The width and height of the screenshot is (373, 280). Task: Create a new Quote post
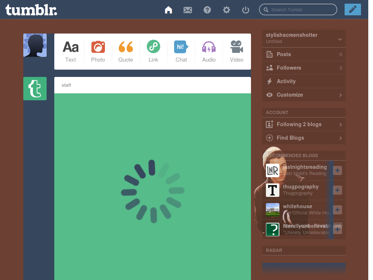pos(126,51)
